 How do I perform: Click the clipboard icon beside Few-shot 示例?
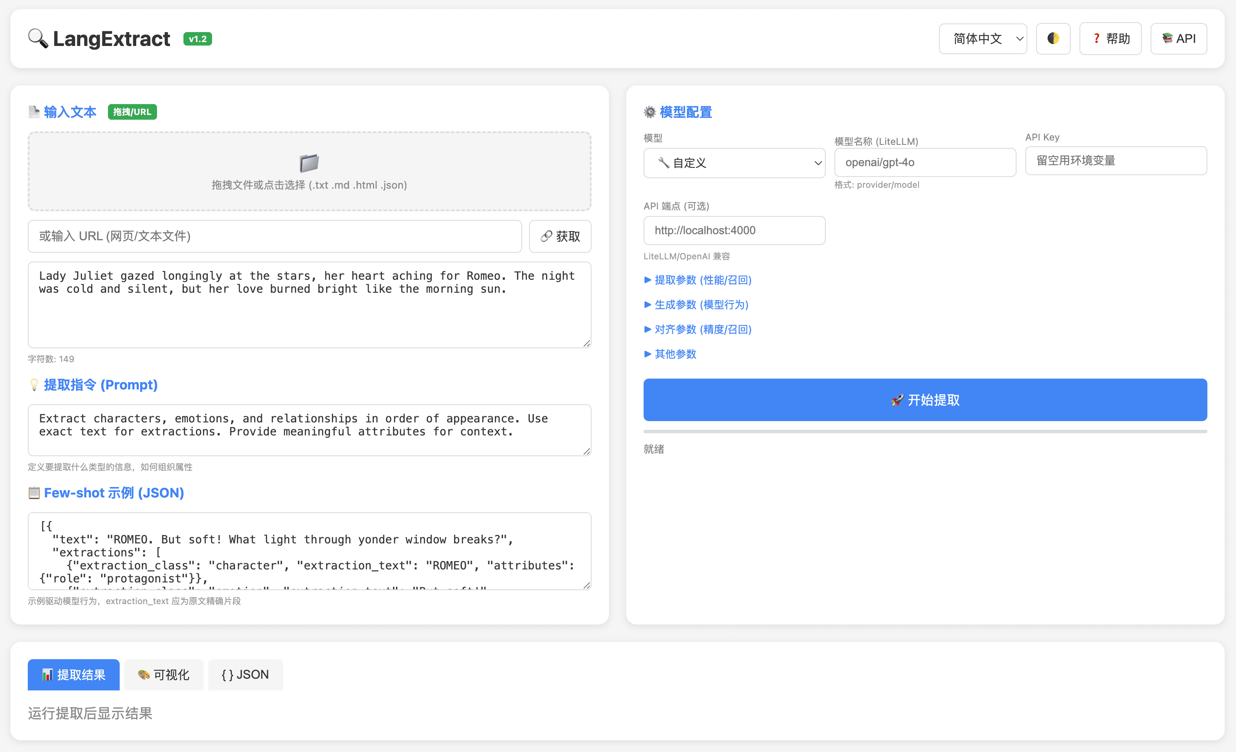pyautogui.click(x=33, y=493)
